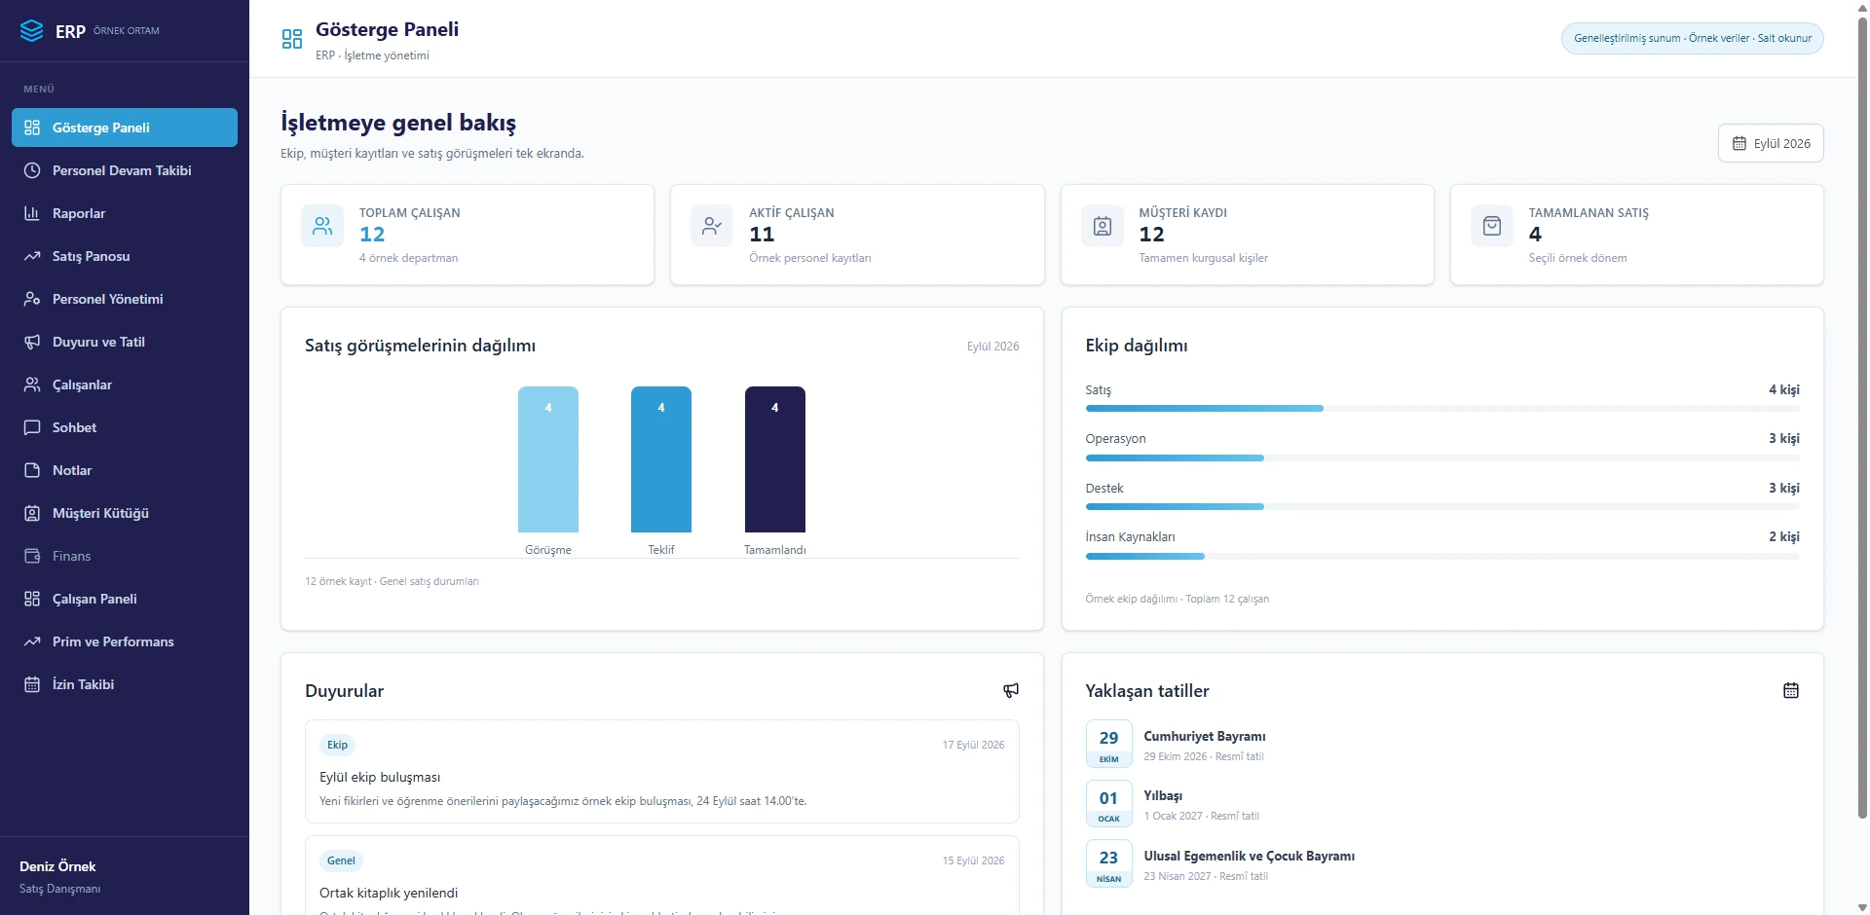This screenshot has width=1870, height=915.
Task: Open Prim ve Performans menu item
Action: point(125,641)
